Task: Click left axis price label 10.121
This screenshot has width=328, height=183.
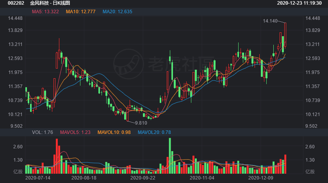Action: coord(15,114)
